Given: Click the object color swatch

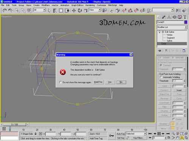Looking at the screenshot, I should coord(186,22).
